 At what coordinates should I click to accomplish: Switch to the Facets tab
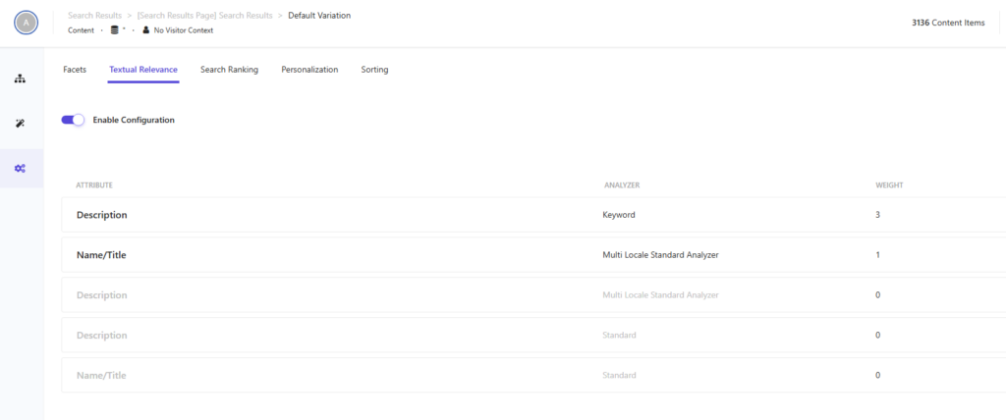point(75,70)
